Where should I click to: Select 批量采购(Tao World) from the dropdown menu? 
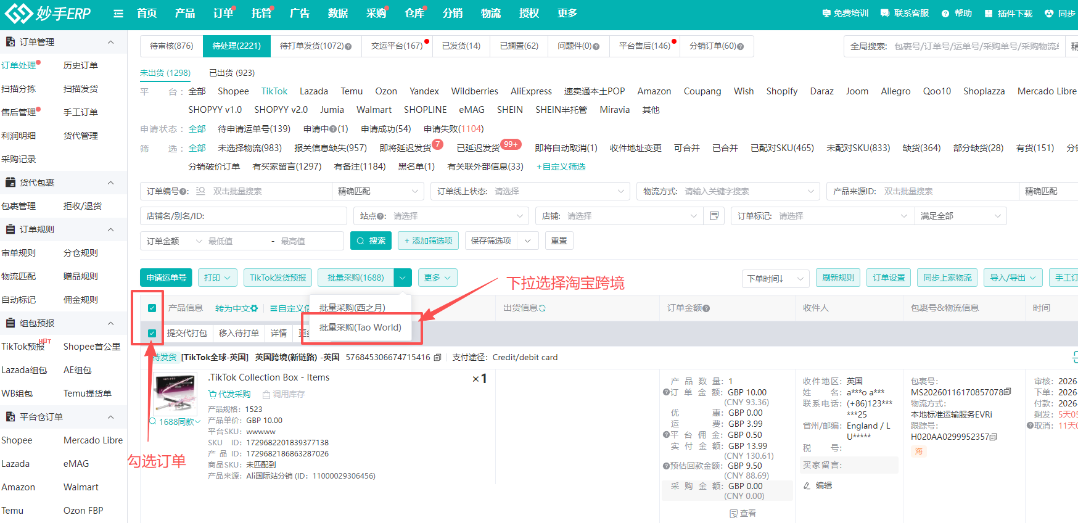(360, 327)
